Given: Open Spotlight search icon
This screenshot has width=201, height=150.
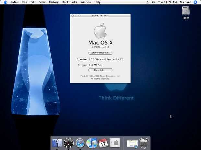Looking at the screenshot, I should click(x=195, y=2).
